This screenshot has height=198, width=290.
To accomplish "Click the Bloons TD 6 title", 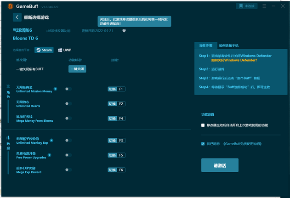I will (x=25, y=38).
